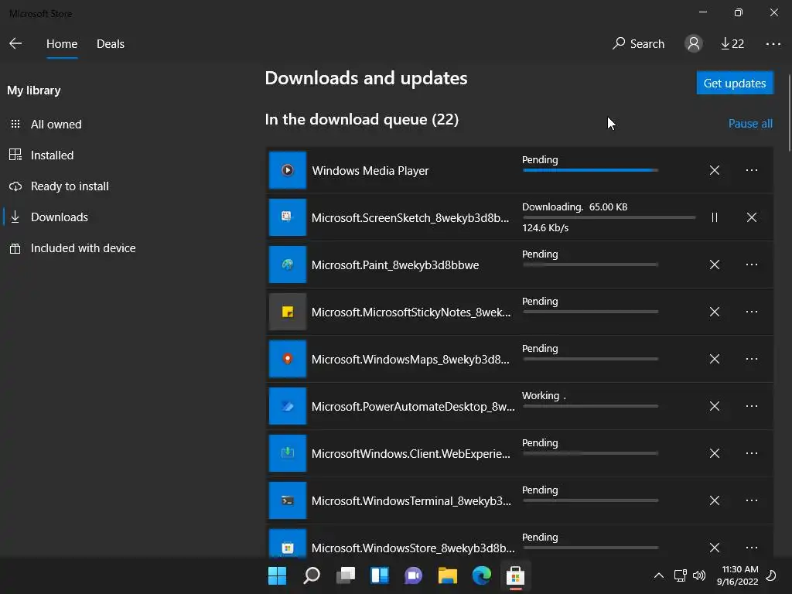Image resolution: width=792 pixels, height=594 pixels.
Task: Click the 124.6 Kb/s download speed
Action: pos(545,228)
